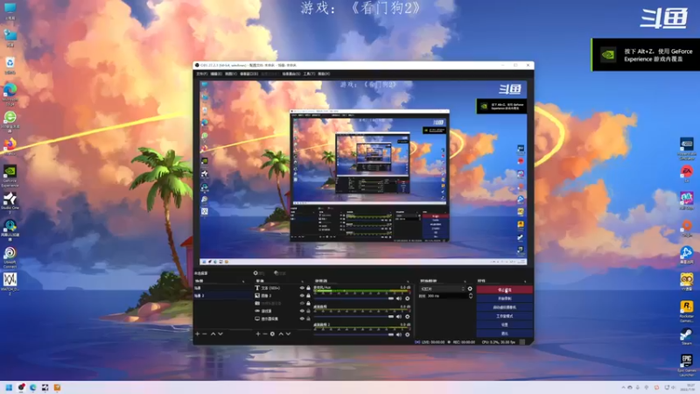700x394 pixels.
Task: Remove selected scene with minus icon
Action: [205, 334]
